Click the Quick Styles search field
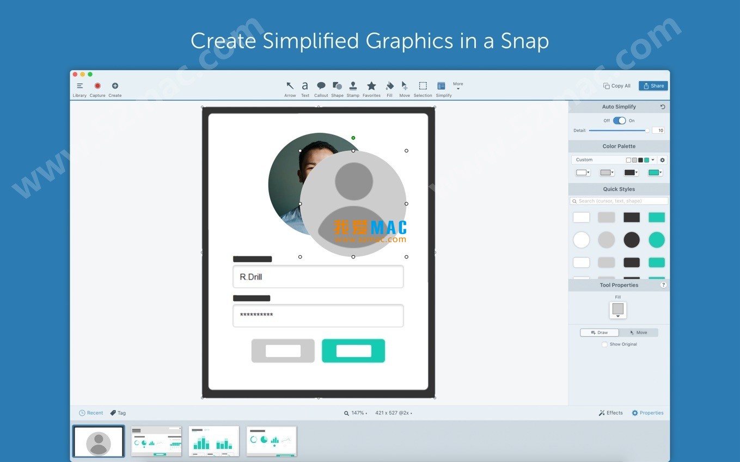Image resolution: width=740 pixels, height=462 pixels. (619, 201)
